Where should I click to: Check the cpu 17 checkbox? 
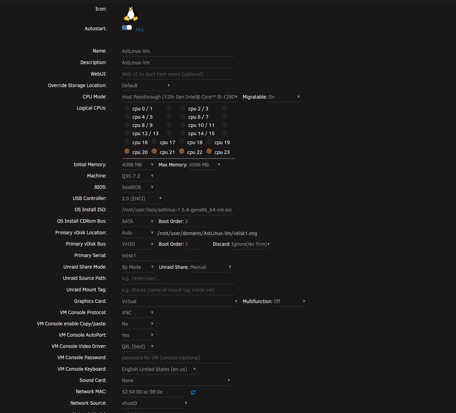click(154, 142)
